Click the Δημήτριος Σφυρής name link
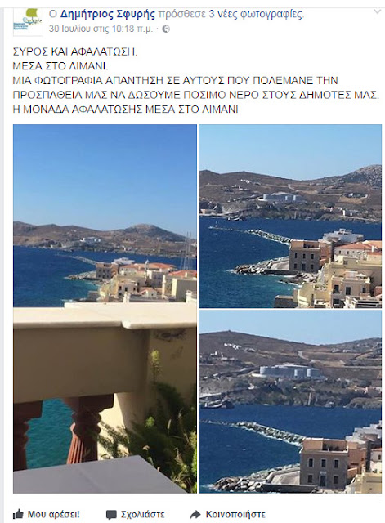 (107, 14)
